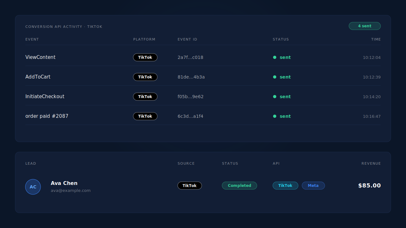Click the 10:14:20 timestamp
This screenshot has height=228, width=406.
[x=372, y=97]
